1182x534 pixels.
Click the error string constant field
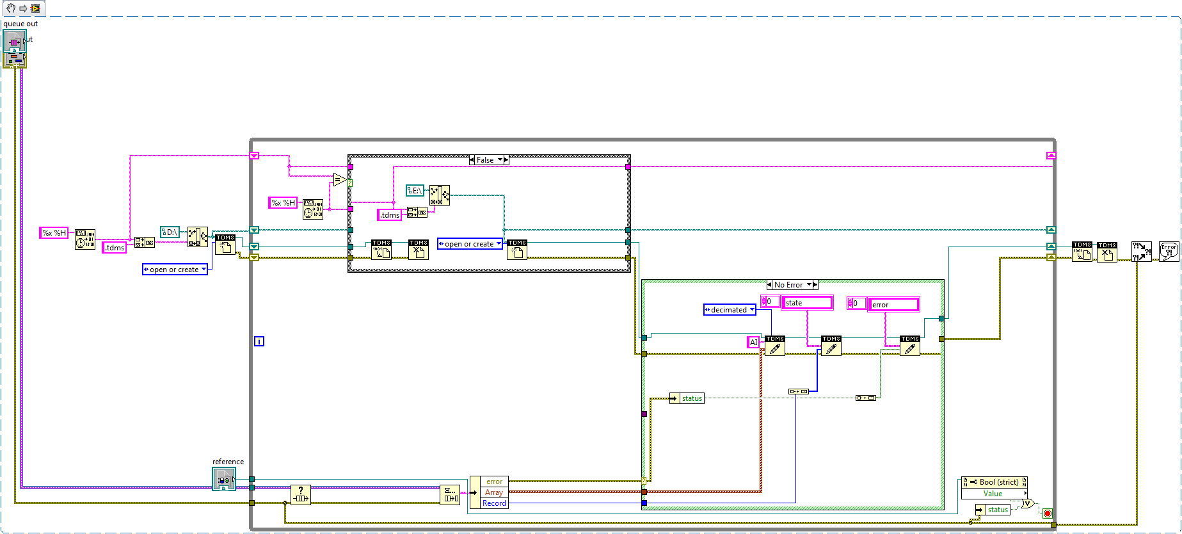[x=894, y=305]
